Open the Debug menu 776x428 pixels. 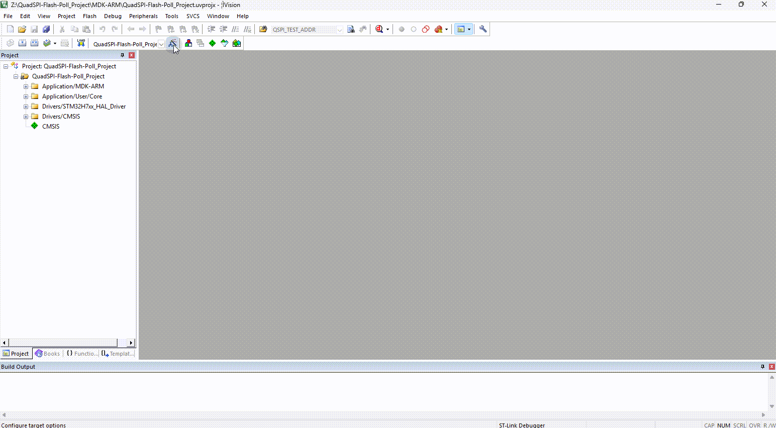click(x=113, y=16)
